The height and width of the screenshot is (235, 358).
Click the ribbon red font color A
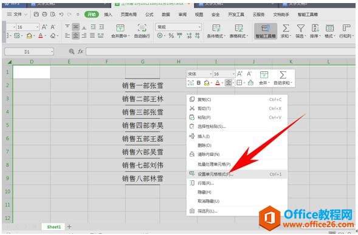[41, 36]
